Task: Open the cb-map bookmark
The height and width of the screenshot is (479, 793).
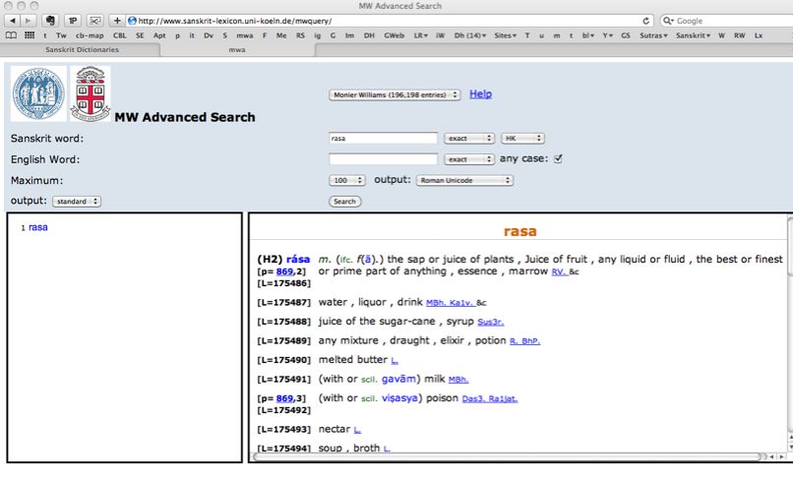Action: tap(90, 35)
